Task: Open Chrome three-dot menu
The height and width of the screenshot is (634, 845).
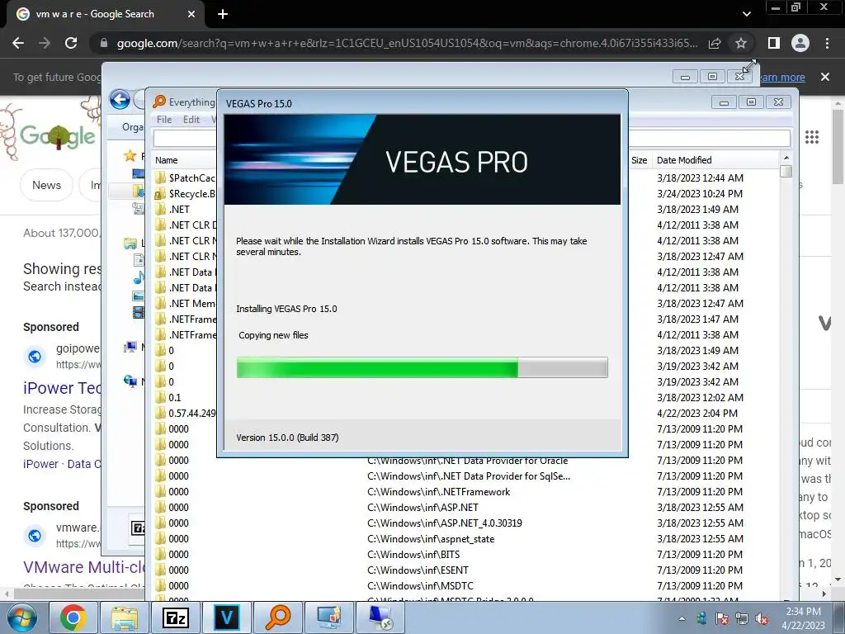Action: pyautogui.click(x=827, y=43)
